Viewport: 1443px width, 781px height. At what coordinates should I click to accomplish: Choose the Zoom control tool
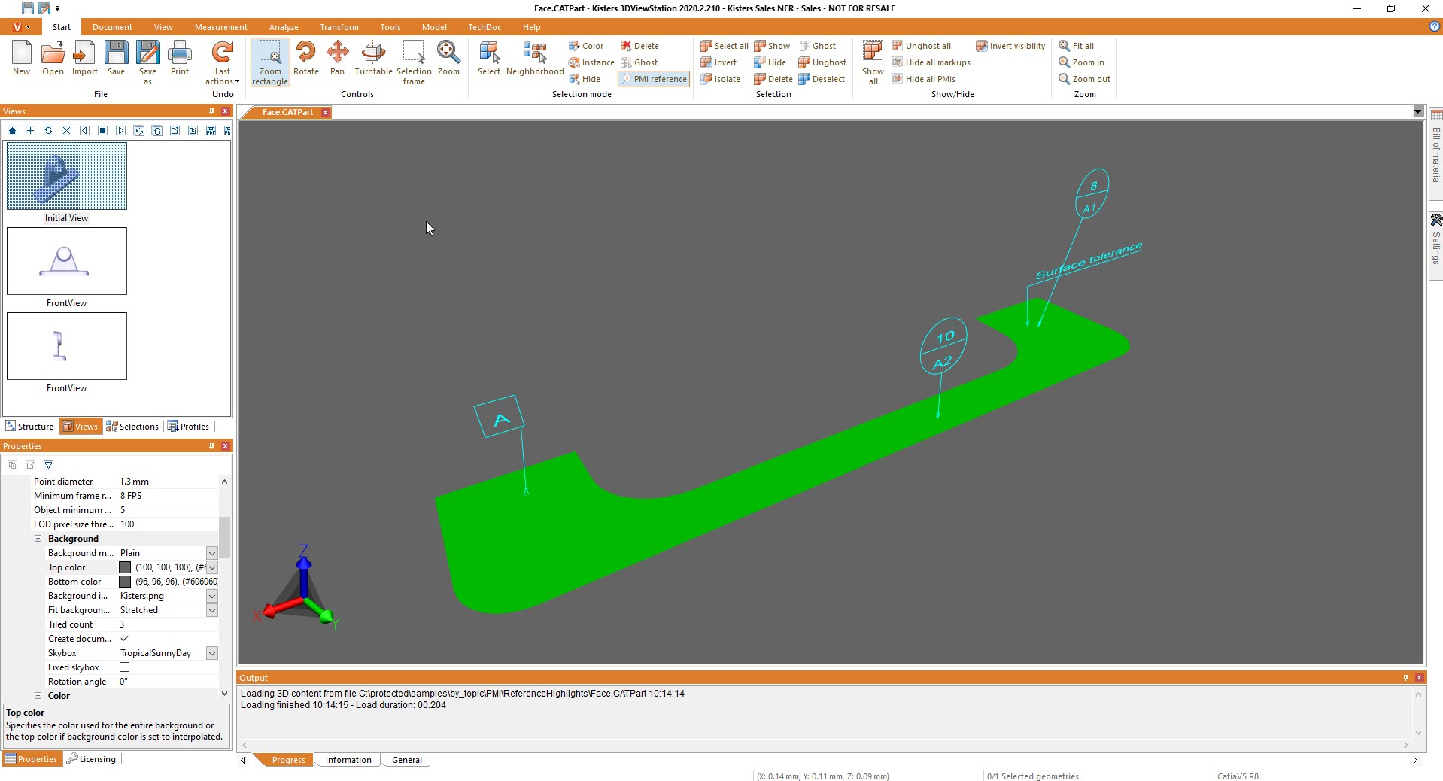[448, 59]
